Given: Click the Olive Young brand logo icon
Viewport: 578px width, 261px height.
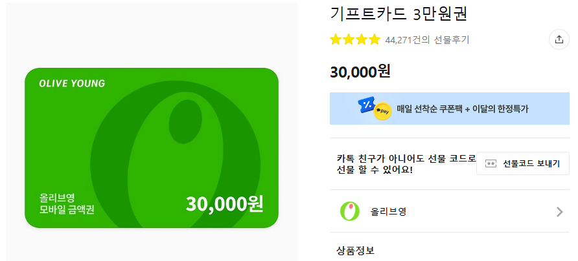Looking at the screenshot, I should point(349,211).
